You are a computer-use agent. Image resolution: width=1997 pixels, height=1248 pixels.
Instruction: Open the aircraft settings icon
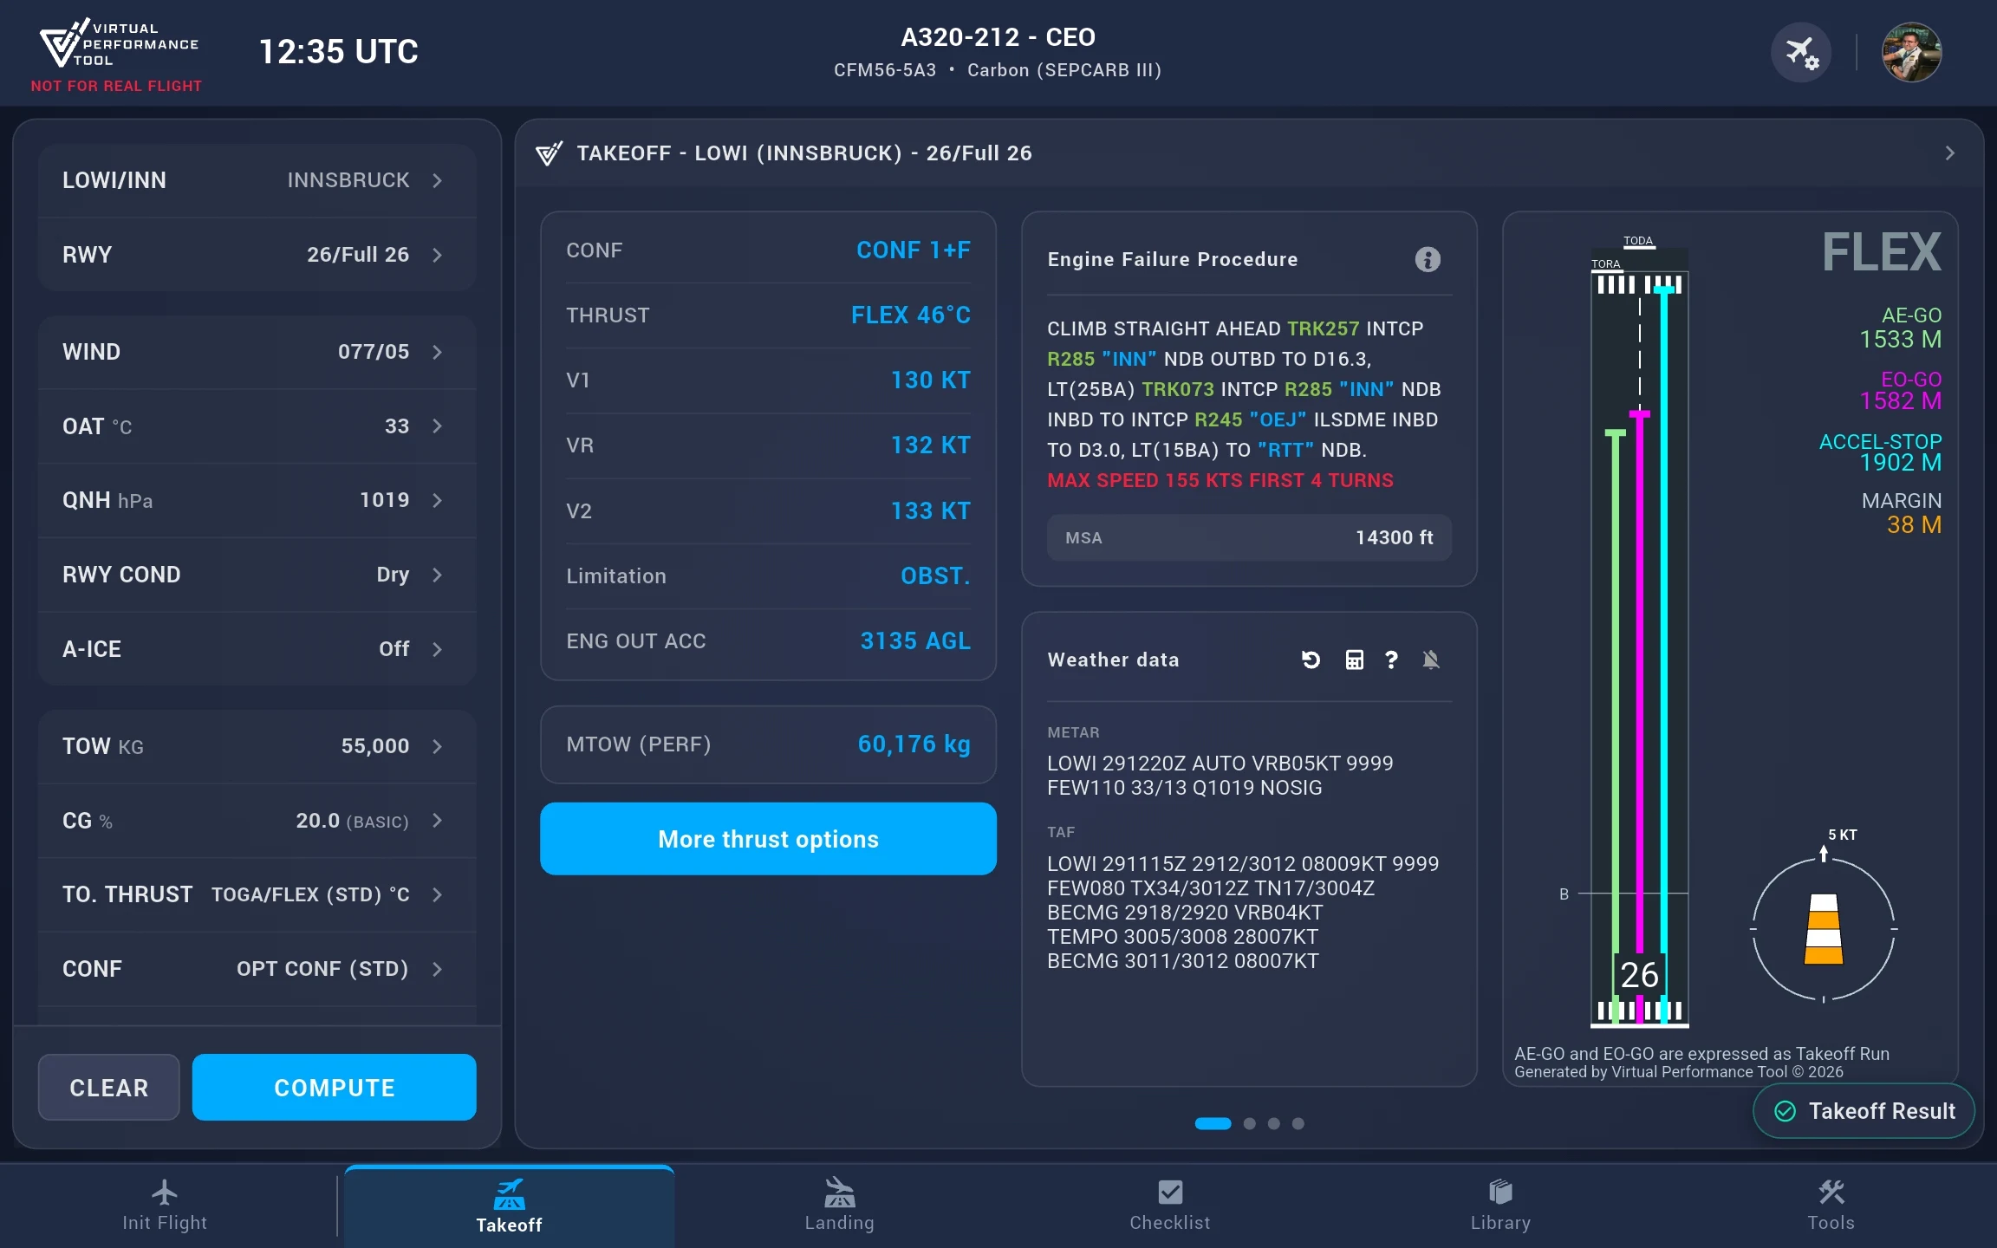coord(1800,52)
